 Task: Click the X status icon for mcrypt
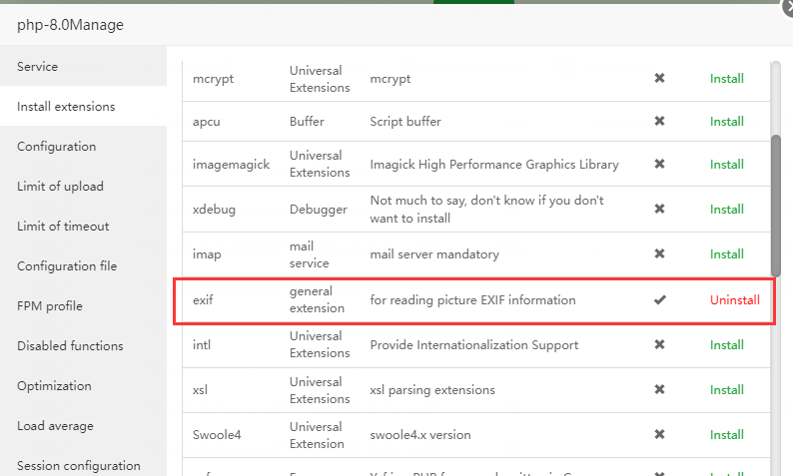[x=659, y=78]
